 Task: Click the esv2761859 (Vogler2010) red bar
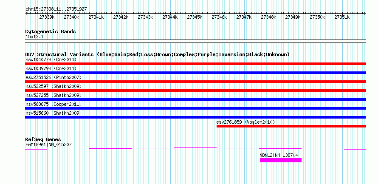(x=291, y=126)
